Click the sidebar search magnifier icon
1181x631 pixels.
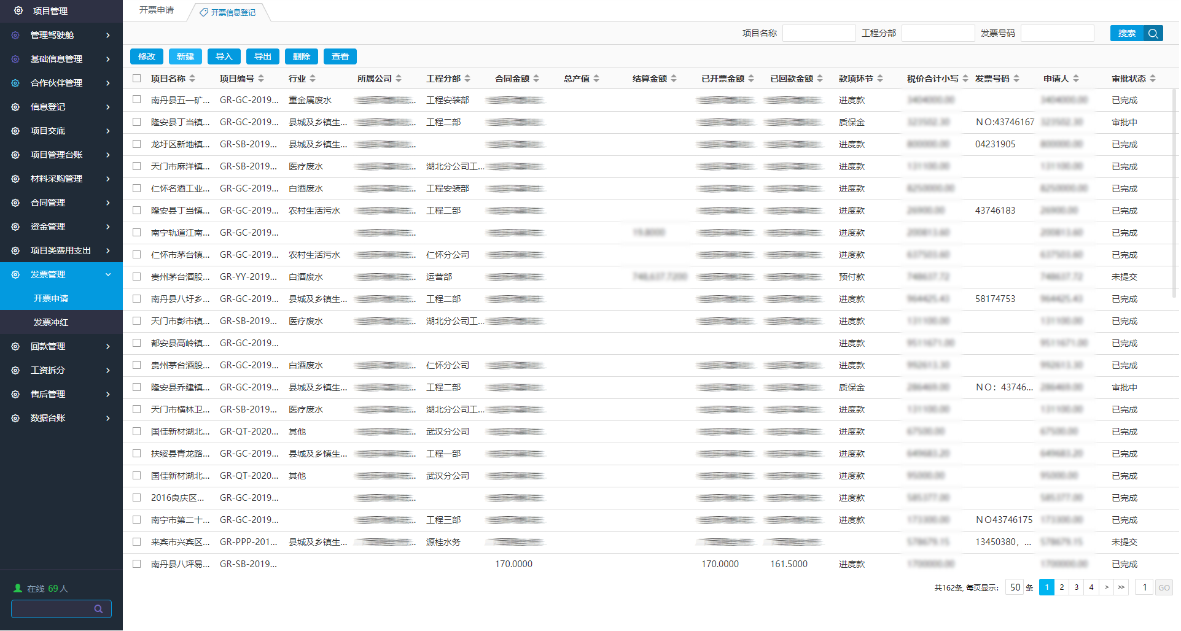[98, 609]
